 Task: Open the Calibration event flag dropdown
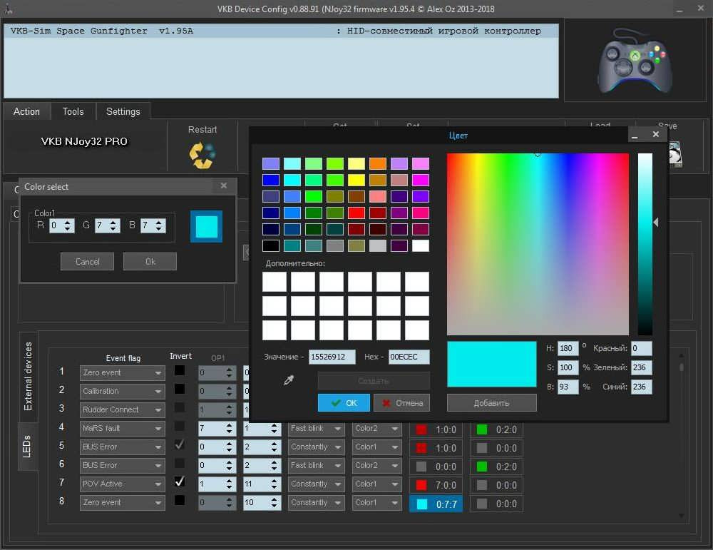point(123,391)
